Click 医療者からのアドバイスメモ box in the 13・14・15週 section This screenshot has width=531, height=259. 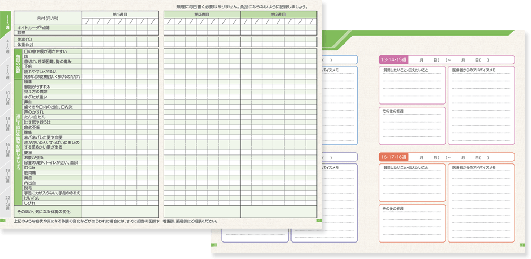coord(481,106)
